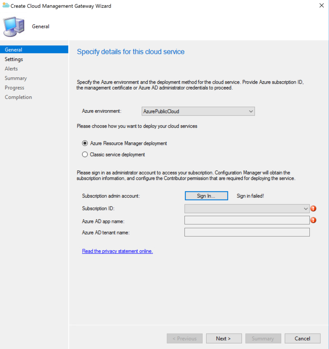329x349 pixels.
Task: Open the Azure environment dropdown
Action: pos(251,111)
